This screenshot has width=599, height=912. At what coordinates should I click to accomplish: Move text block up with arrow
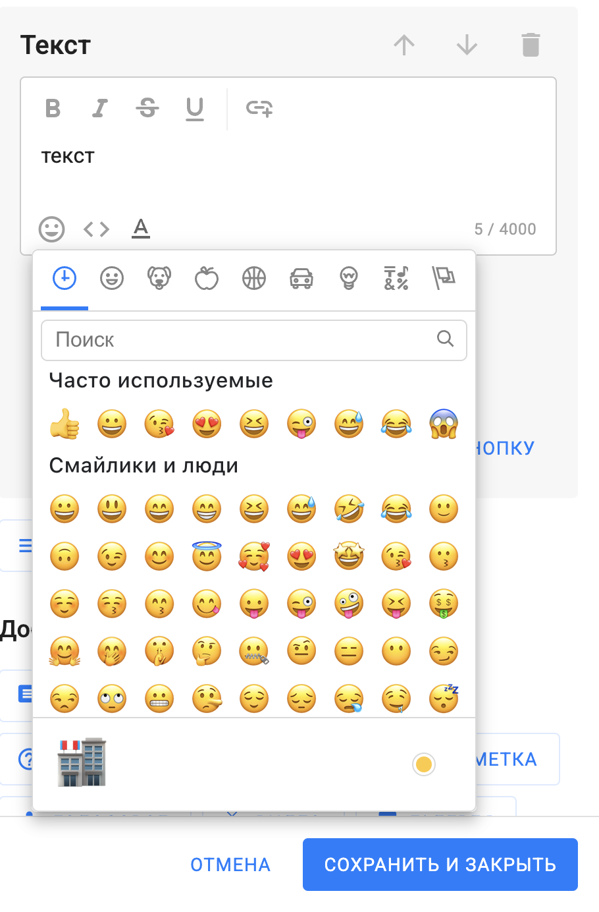[404, 45]
